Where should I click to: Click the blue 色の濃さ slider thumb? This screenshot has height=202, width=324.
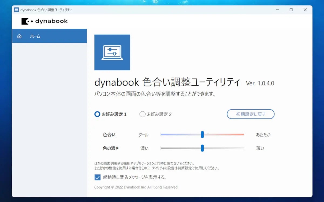[202, 148]
